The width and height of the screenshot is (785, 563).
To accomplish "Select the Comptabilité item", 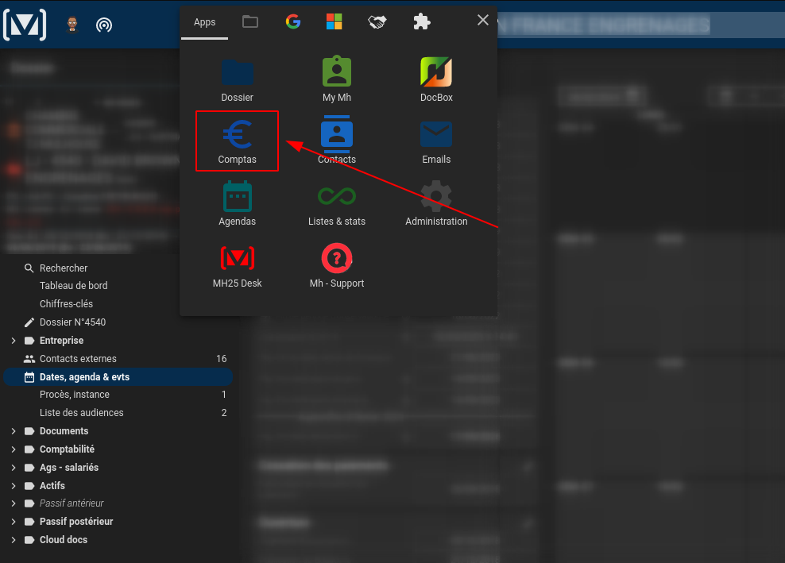I will 67,449.
